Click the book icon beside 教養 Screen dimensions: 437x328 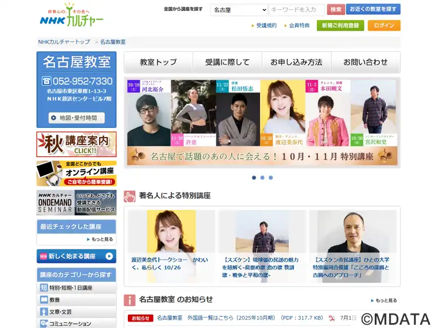click(x=44, y=300)
